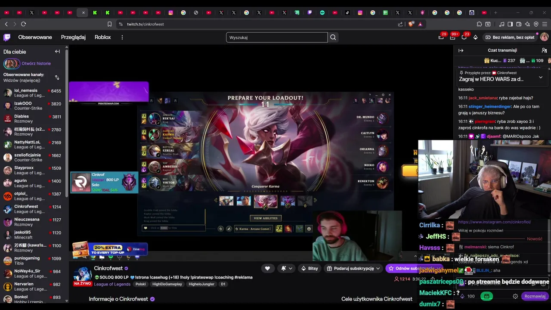The width and height of the screenshot is (551, 310).
Task: Sort followed channels with the arrows icon
Action: pos(57,77)
